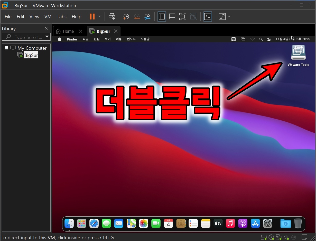
Task: Open the 편집 menu
Action: point(97,39)
